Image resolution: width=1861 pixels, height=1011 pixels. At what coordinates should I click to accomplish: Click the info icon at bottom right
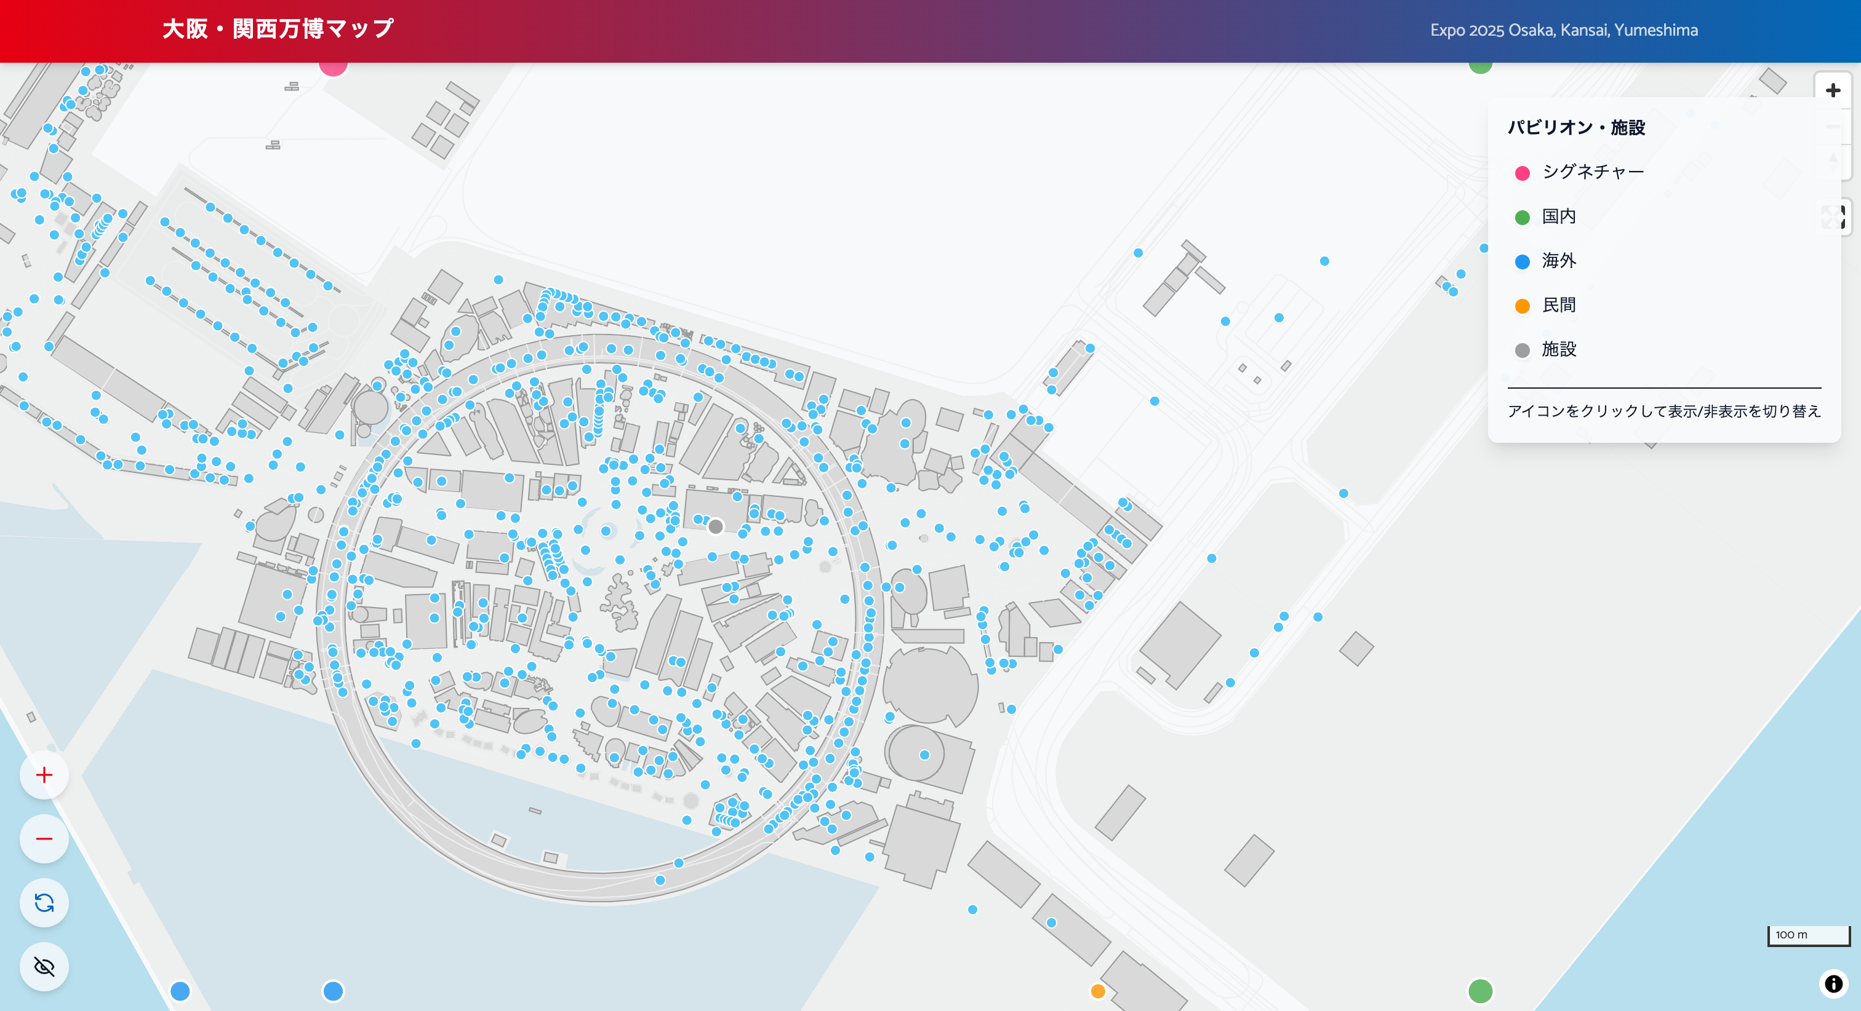click(x=1833, y=983)
